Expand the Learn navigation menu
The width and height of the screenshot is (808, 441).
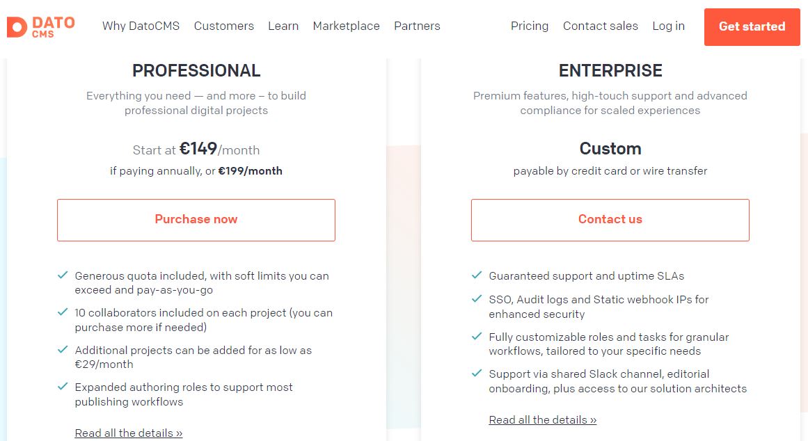point(283,26)
